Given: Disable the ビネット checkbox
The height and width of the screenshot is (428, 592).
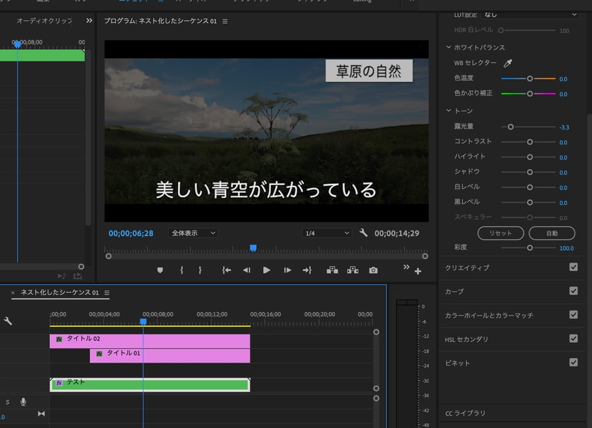Looking at the screenshot, I should click(x=573, y=363).
